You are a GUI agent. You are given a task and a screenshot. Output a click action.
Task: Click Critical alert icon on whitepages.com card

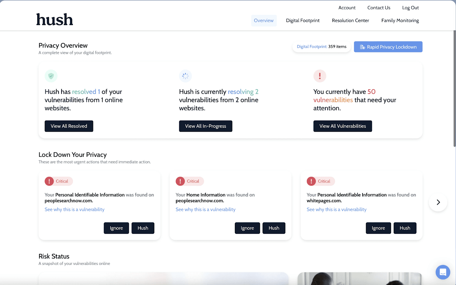pyautogui.click(x=312, y=181)
